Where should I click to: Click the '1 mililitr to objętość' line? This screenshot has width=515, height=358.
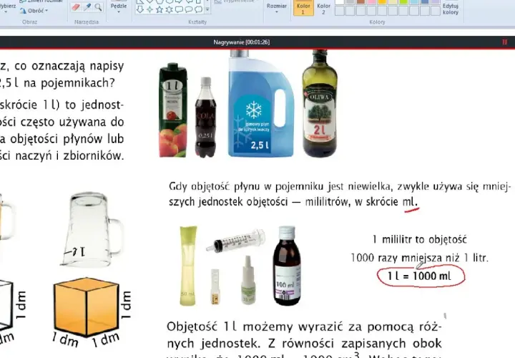[x=419, y=239]
